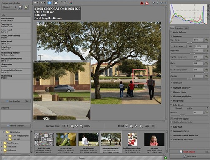Uncheck Avoid color clipping
The image size is (210, 160).
[172, 119]
